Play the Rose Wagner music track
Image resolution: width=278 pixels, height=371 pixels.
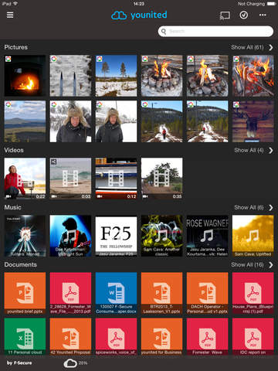(x=208, y=236)
